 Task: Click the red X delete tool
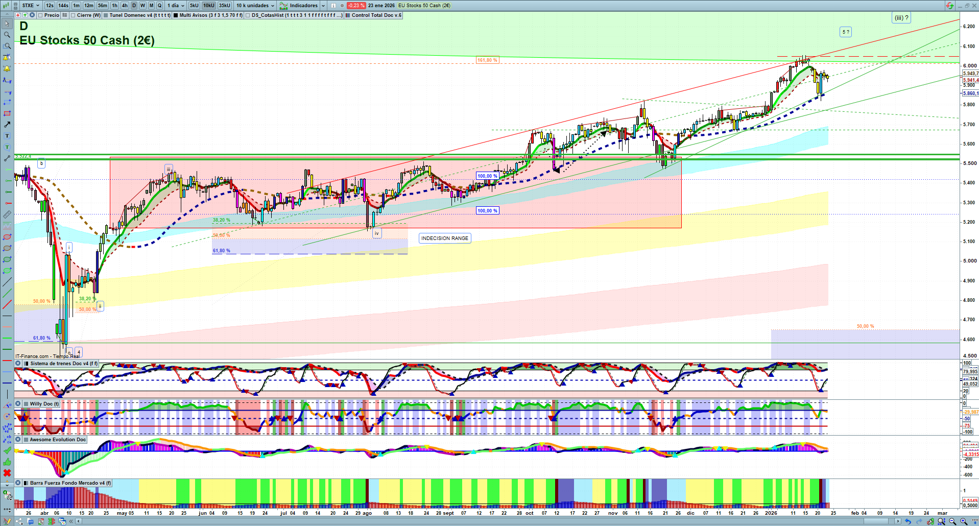click(x=7, y=473)
